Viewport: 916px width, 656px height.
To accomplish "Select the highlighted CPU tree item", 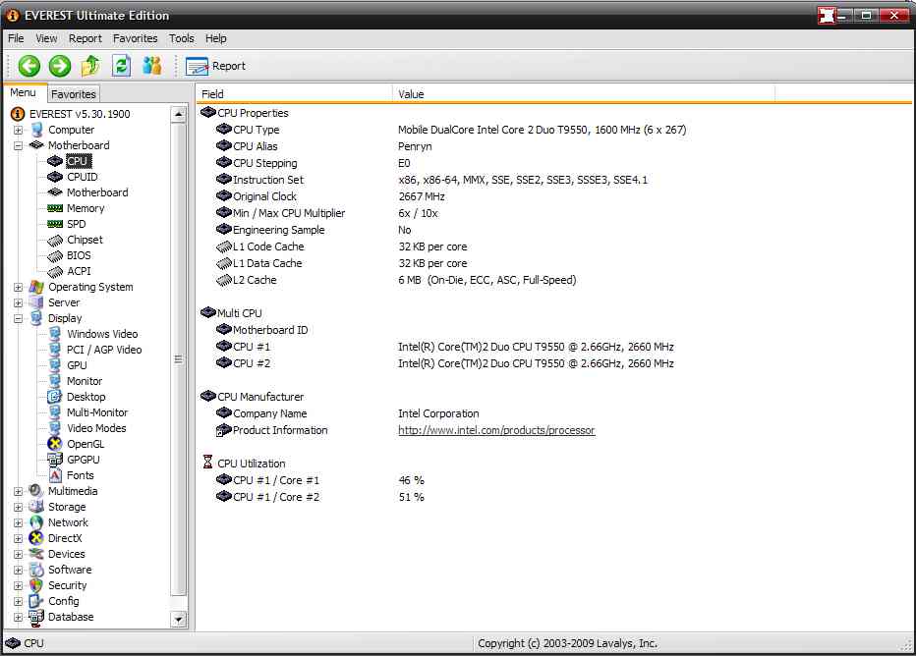I will 77,161.
